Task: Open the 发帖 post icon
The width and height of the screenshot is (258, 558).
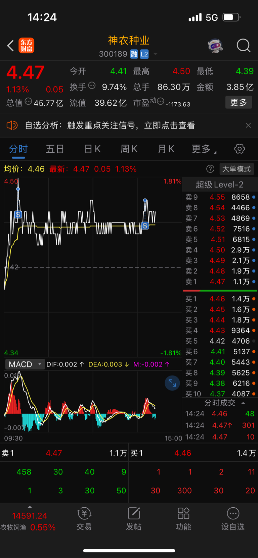Action: coord(134,519)
